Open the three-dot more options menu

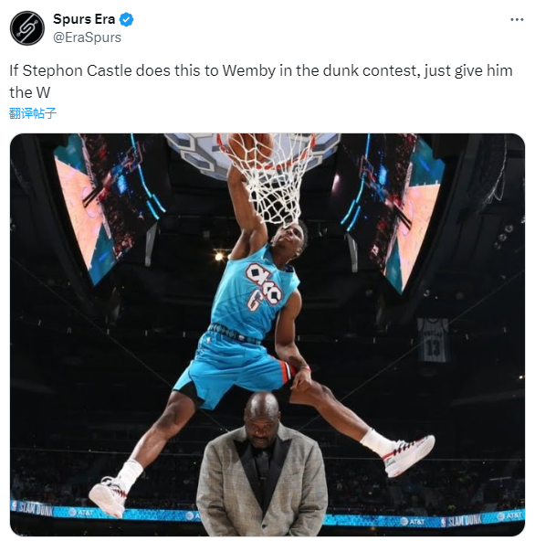pos(517,20)
